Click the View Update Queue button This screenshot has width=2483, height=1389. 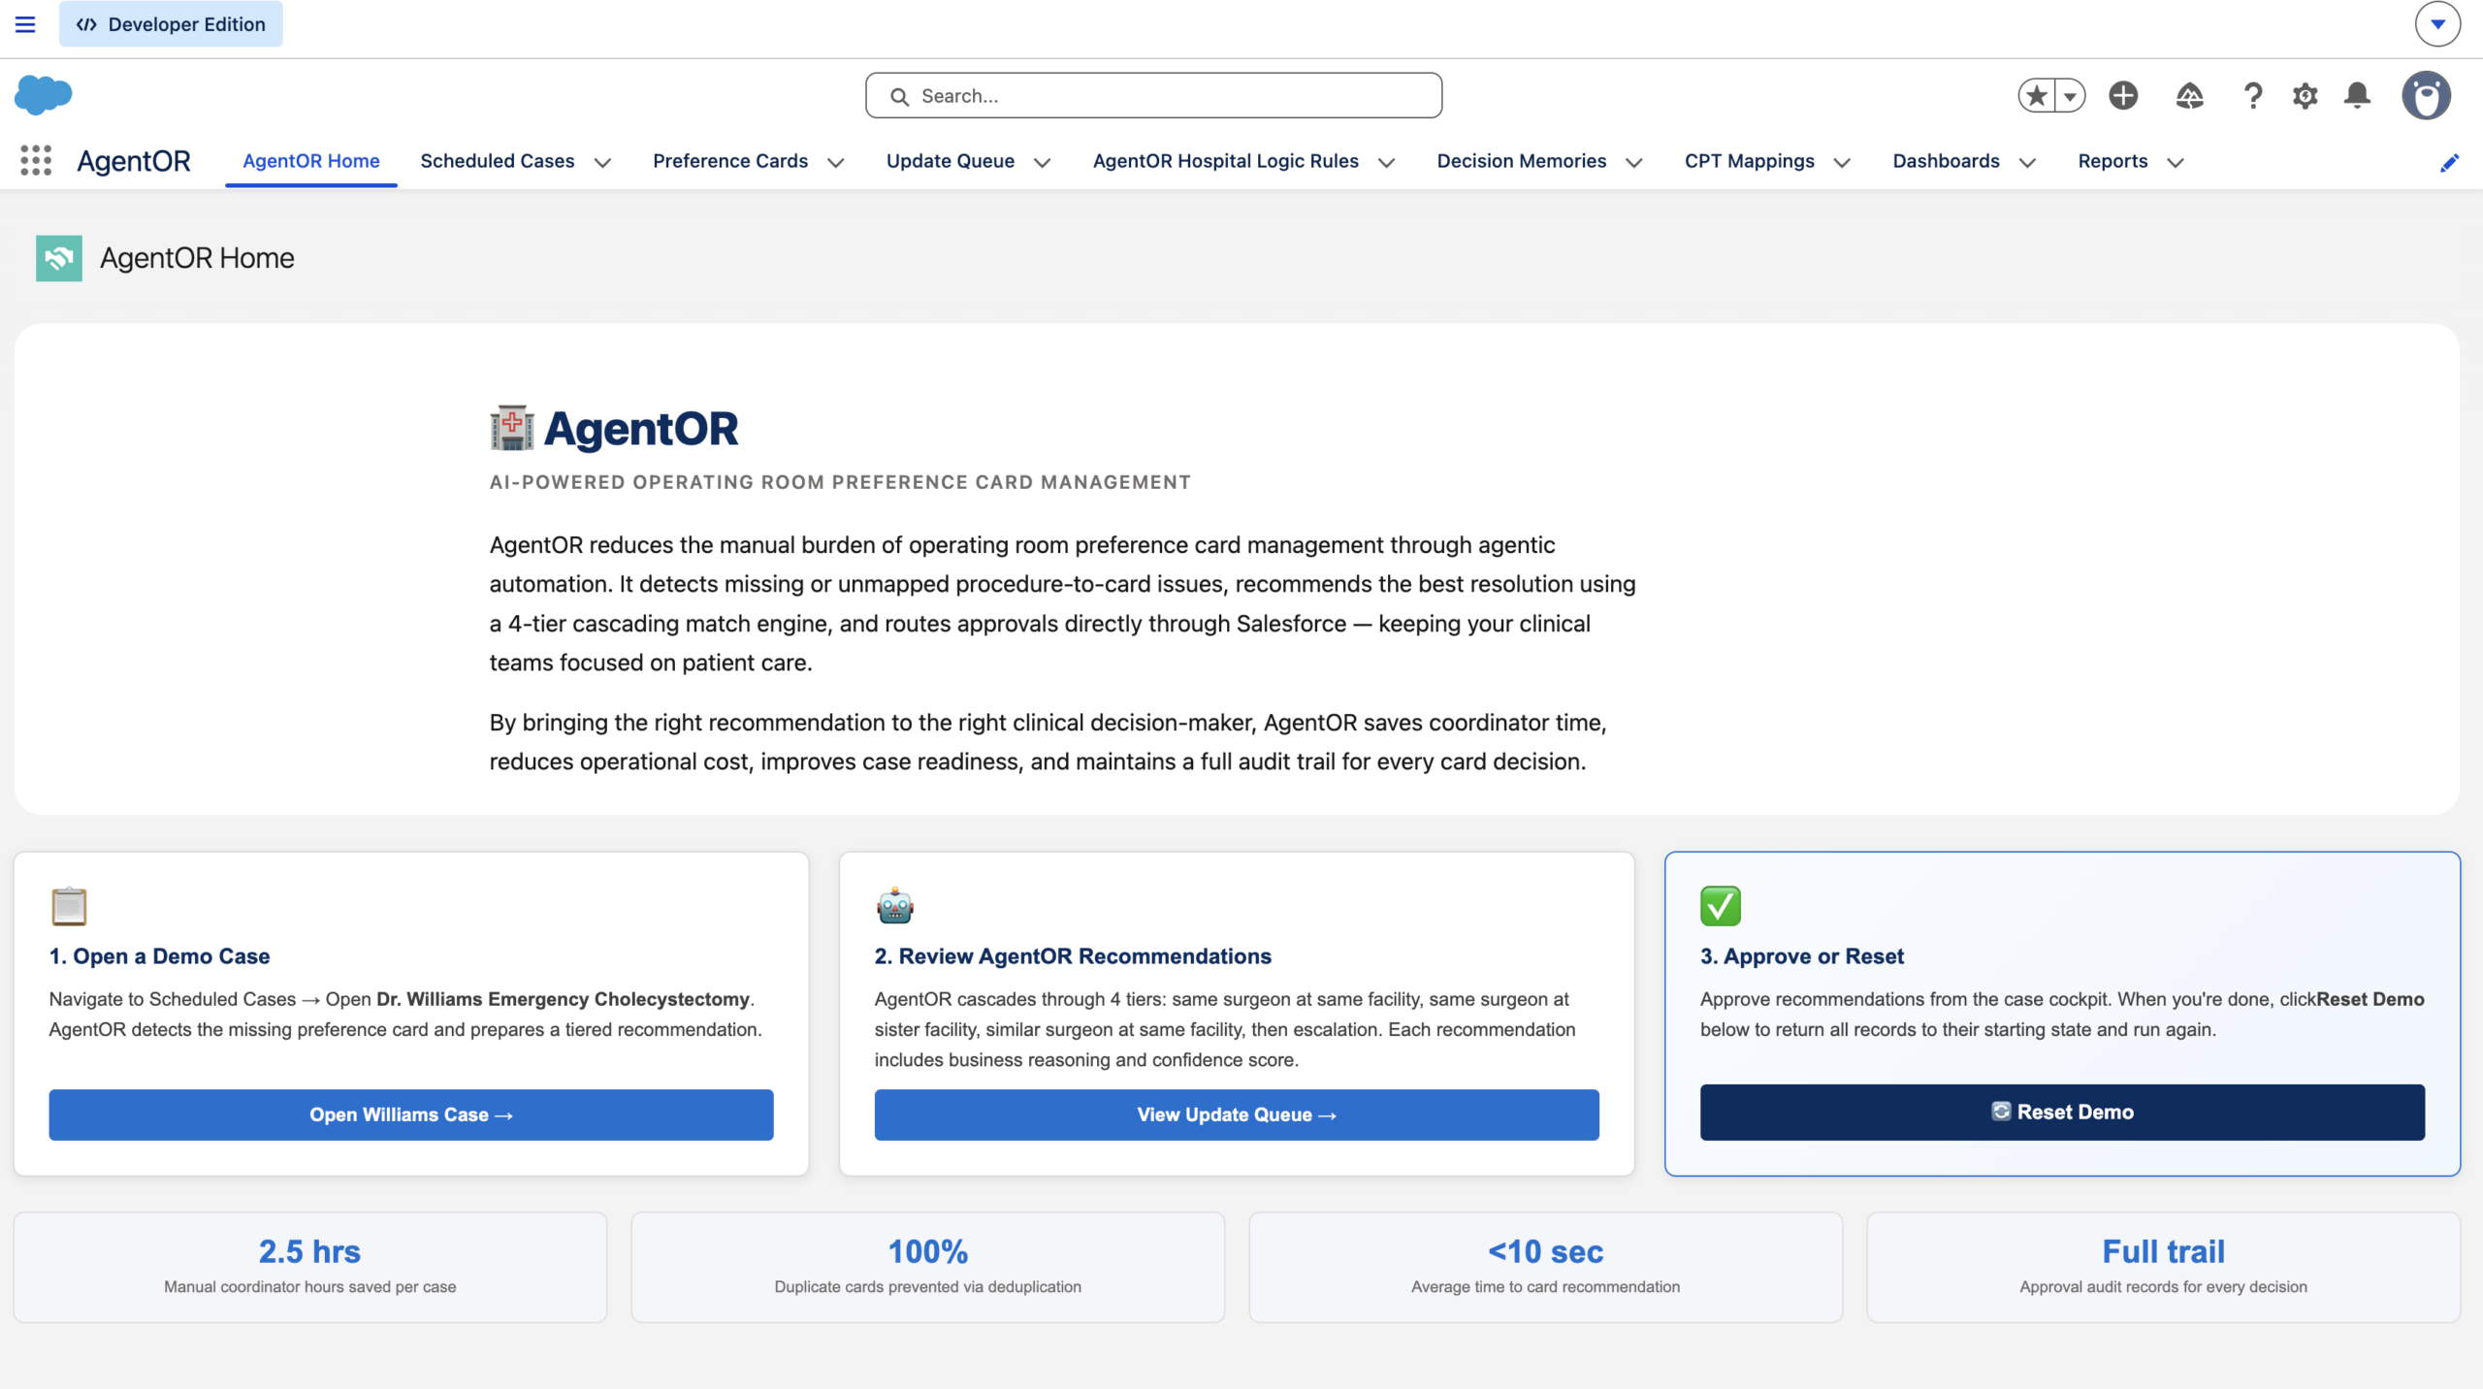tap(1237, 1114)
